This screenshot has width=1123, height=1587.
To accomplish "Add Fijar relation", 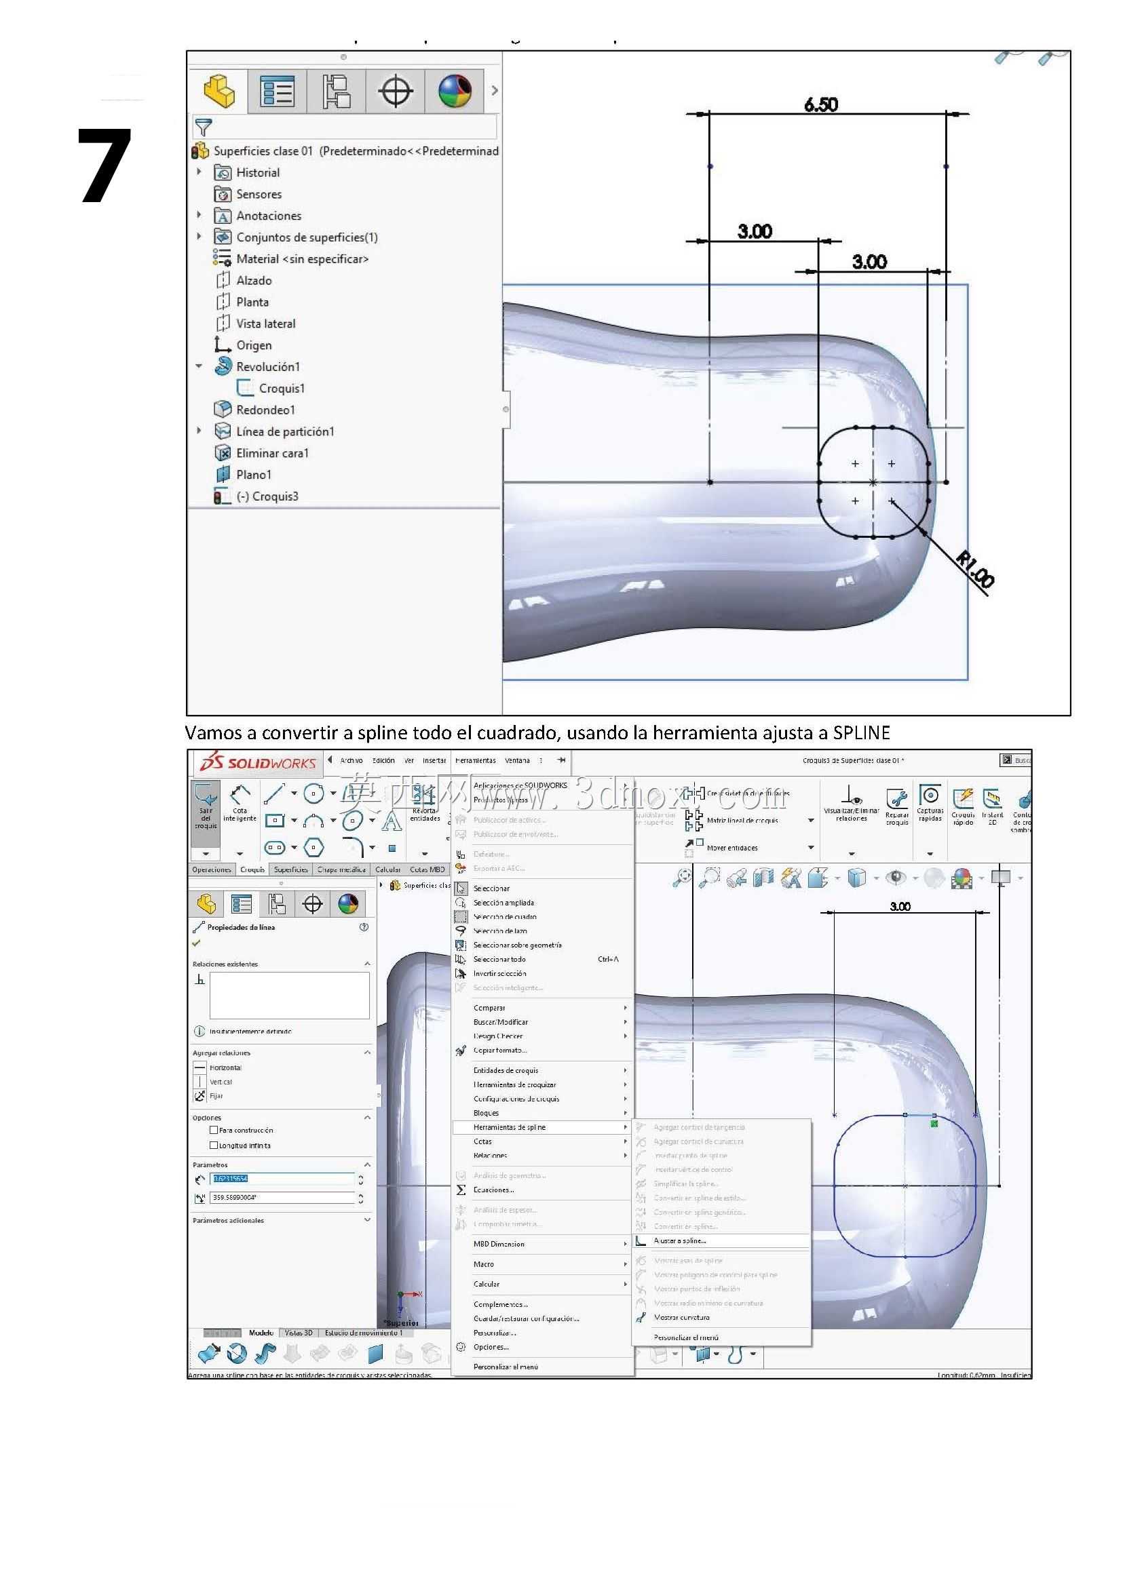I will pyautogui.click(x=209, y=1095).
